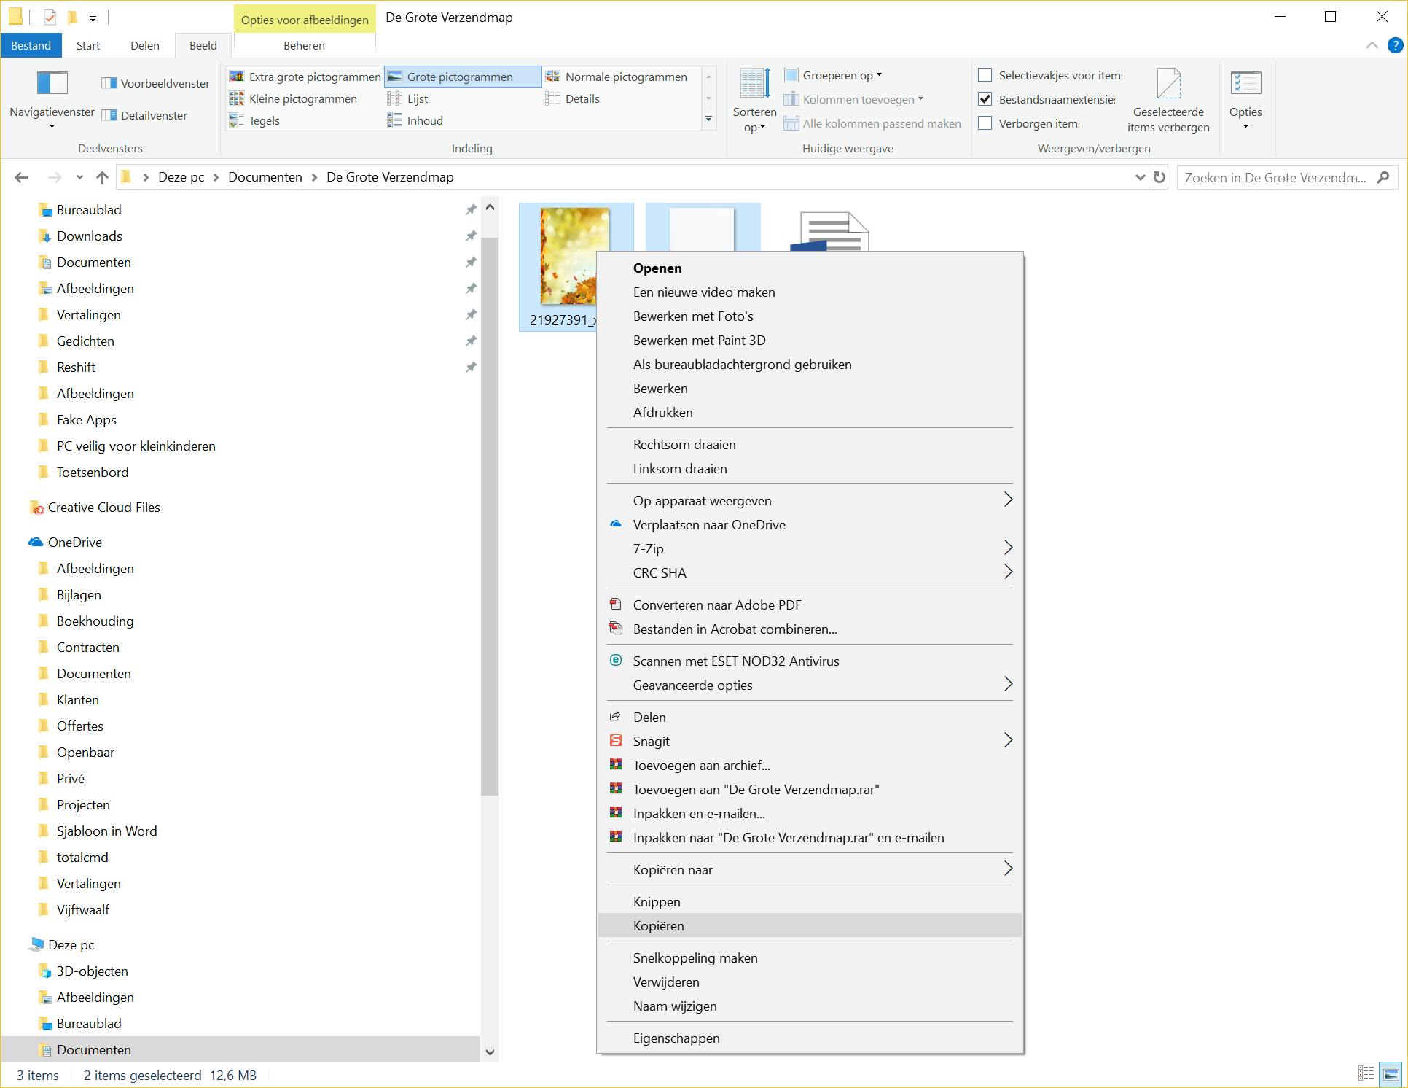Click the refresh icon beside address bar
1408x1088 pixels.
[x=1159, y=177]
